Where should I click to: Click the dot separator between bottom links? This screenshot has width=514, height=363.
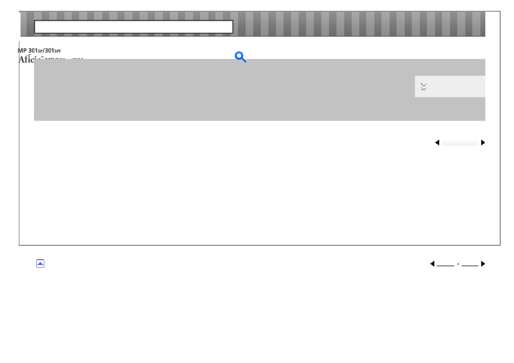point(458,264)
